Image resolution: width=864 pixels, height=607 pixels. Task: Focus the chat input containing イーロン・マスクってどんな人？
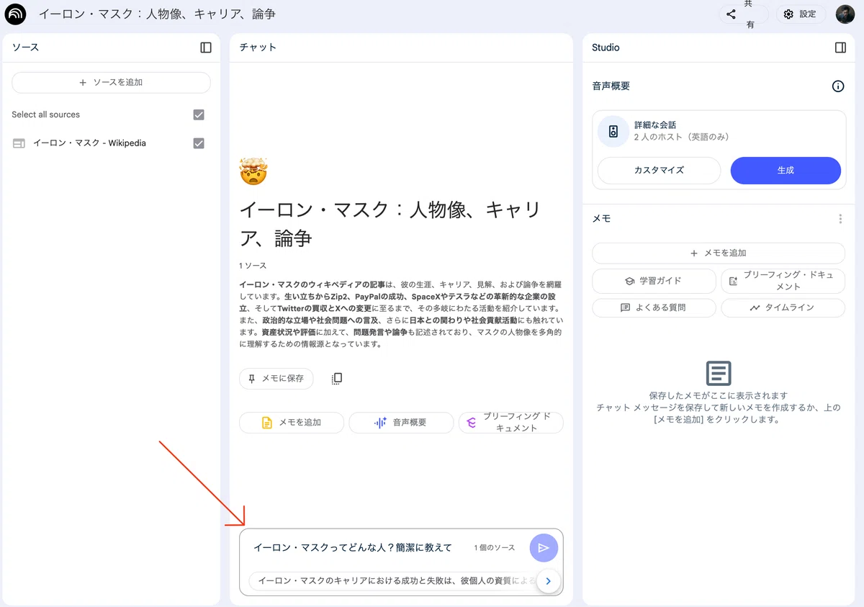pos(353,548)
